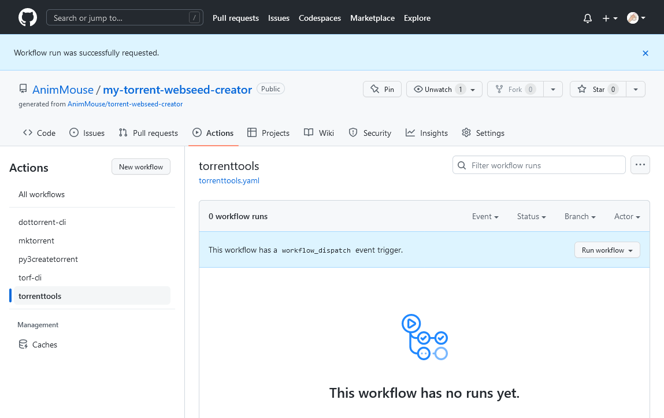This screenshot has width=664, height=418.
Task: Open the Wiki tab
Action: [x=319, y=133]
